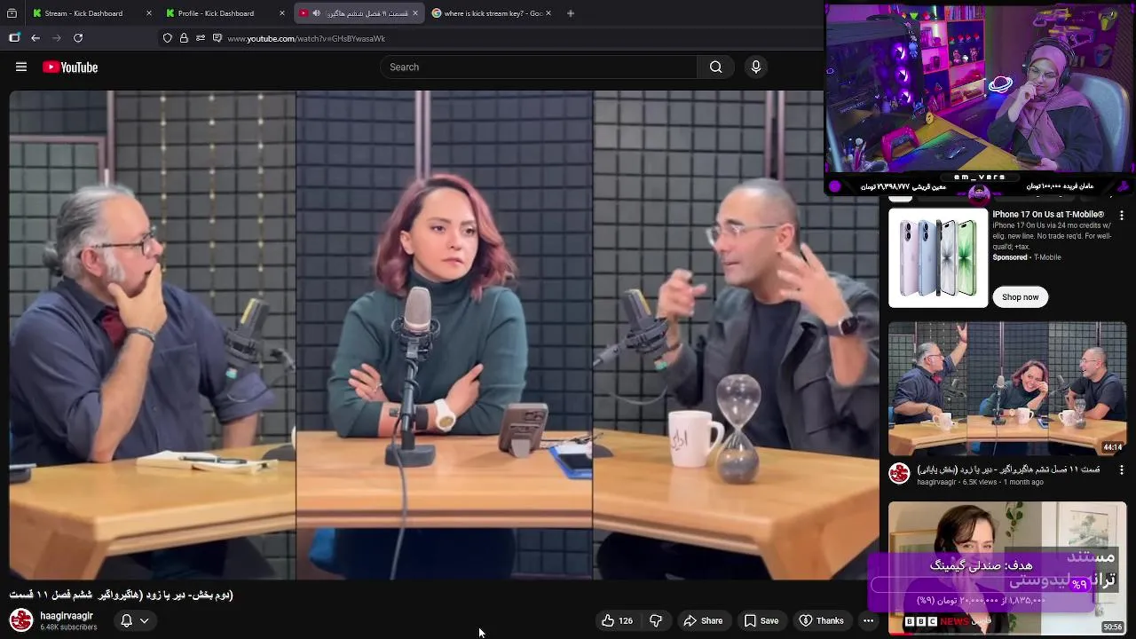Open the Firefox View icon in tab bar
This screenshot has width=1136, height=639.
tap(12, 13)
